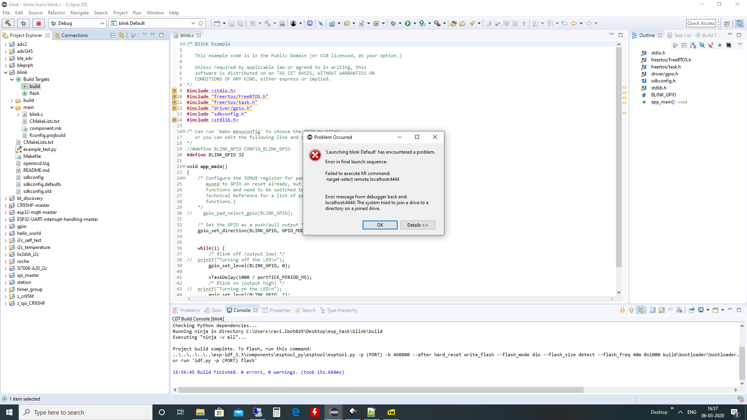Collapse the Build Targets node
The width and height of the screenshot is (747, 420).
pos(12,79)
